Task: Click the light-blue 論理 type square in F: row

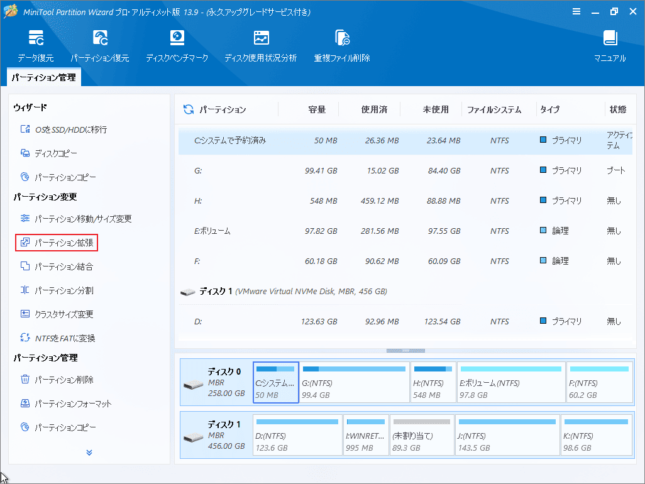Action: click(543, 260)
